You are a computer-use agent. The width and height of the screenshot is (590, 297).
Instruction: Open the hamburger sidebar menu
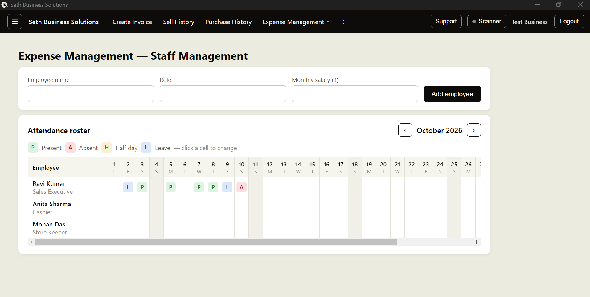[x=15, y=22]
